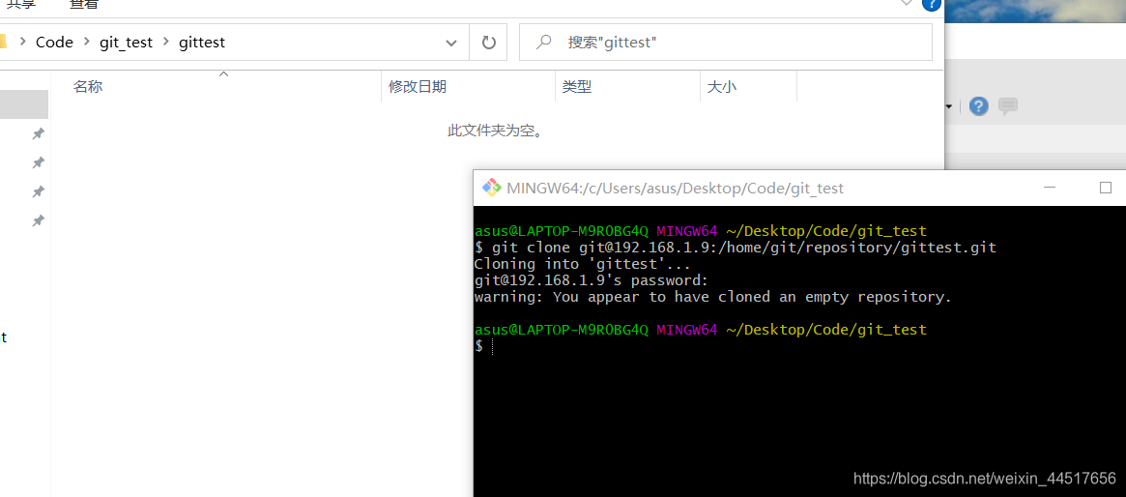The height and width of the screenshot is (497, 1126).
Task: Expand the chevron between Code and git_test
Action: click(x=87, y=43)
